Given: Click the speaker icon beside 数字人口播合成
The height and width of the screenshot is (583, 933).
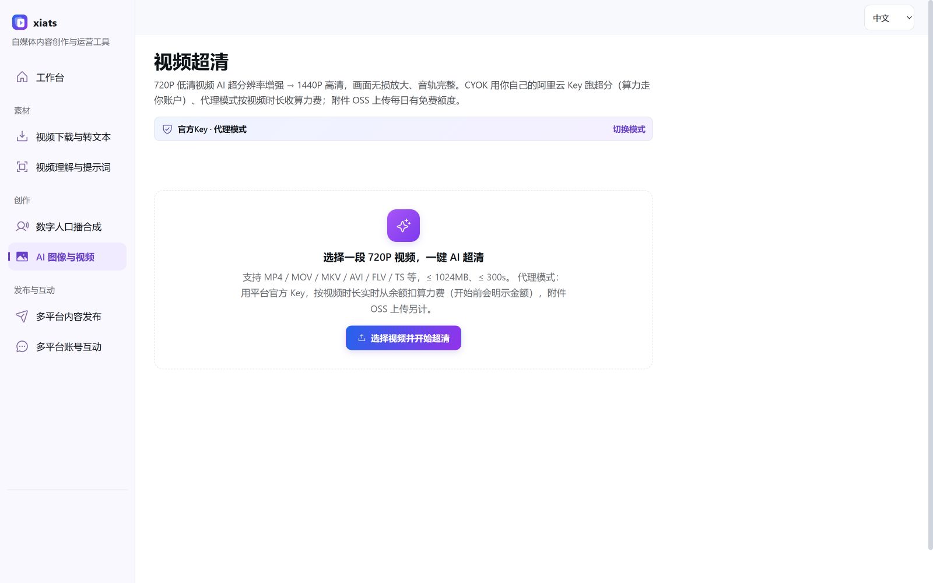Looking at the screenshot, I should click(22, 227).
